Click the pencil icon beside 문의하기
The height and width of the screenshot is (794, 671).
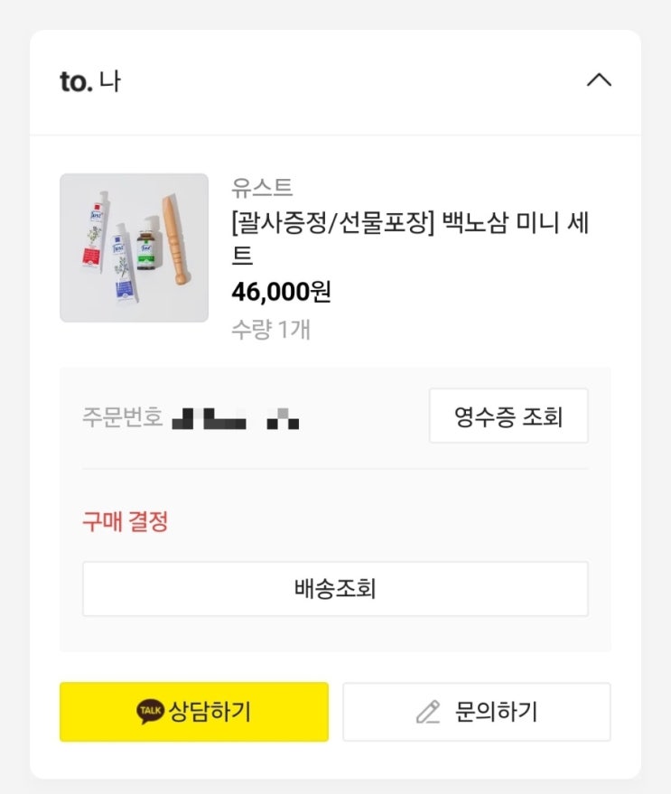[x=427, y=712]
